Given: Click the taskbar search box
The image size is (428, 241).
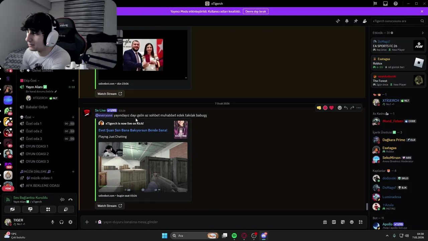Looking at the screenshot, I should point(195,236).
